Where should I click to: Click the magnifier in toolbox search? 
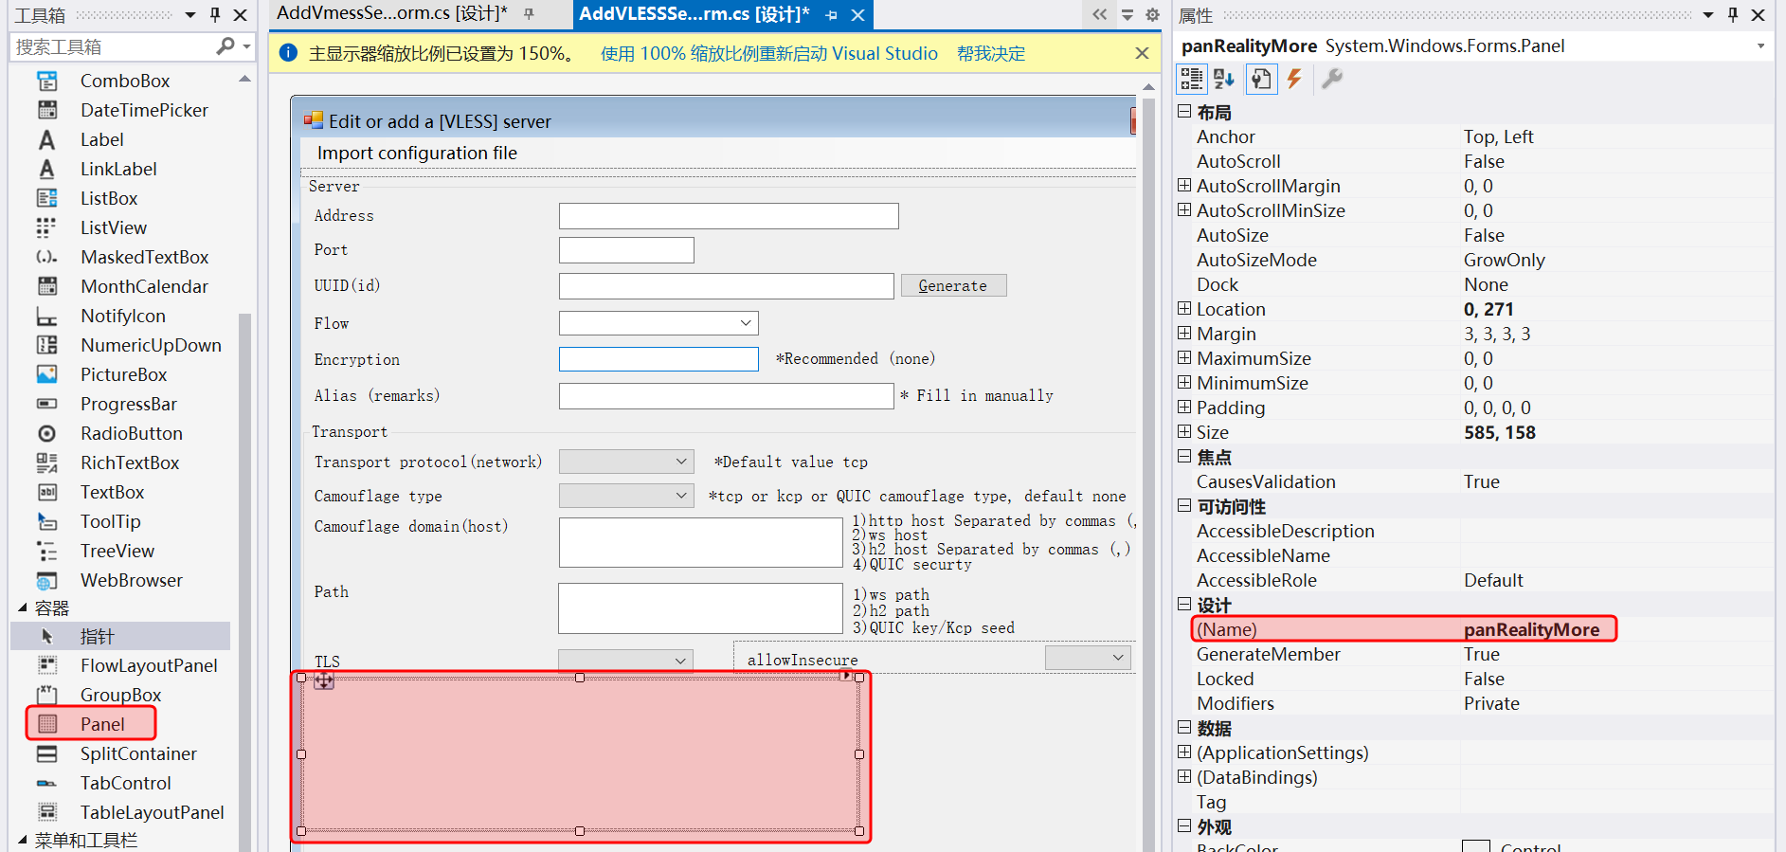pos(226,46)
